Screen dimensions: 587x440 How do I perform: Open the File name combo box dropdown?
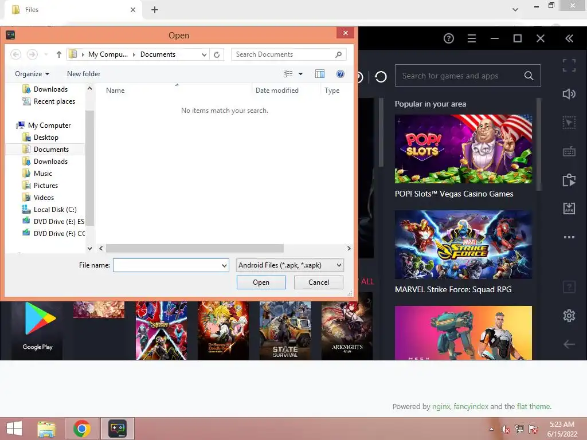224,265
